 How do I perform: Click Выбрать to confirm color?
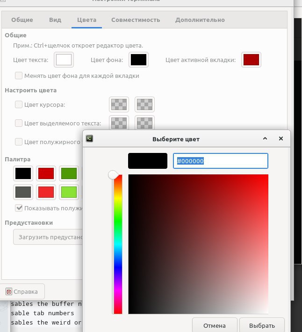click(262, 325)
